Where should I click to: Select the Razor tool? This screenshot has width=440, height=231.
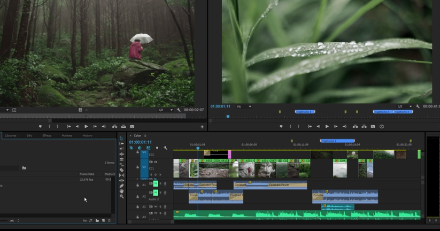(121, 170)
